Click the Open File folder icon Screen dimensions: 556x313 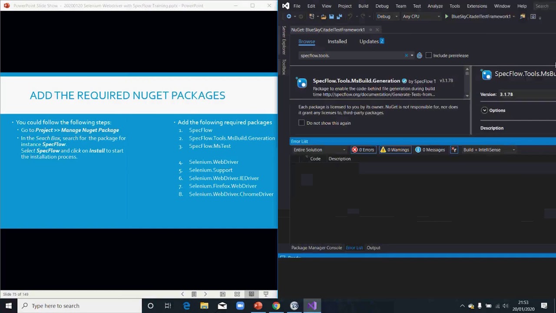pyautogui.click(x=324, y=17)
